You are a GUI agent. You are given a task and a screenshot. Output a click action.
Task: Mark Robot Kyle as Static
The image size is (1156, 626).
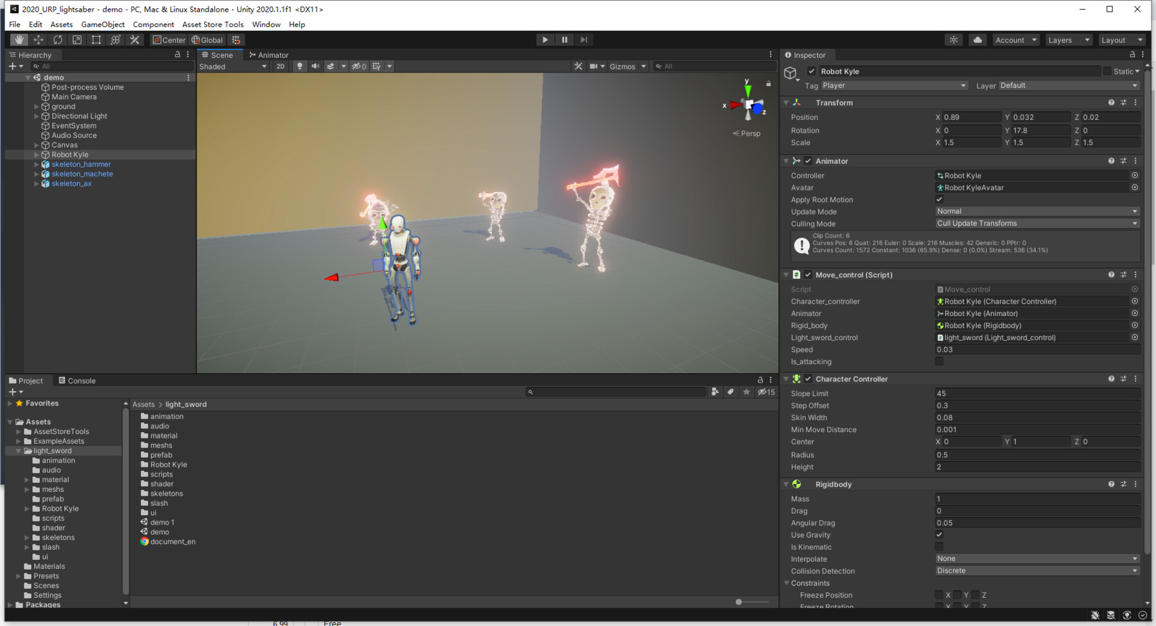tap(1107, 71)
